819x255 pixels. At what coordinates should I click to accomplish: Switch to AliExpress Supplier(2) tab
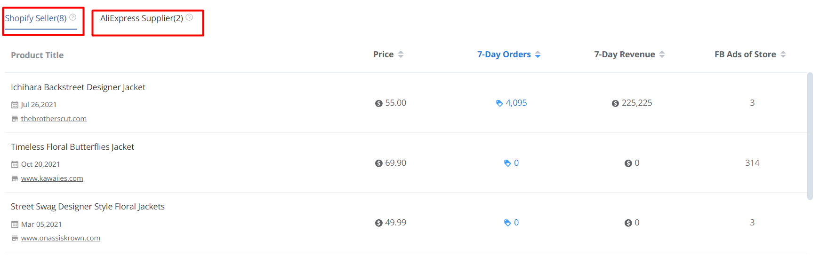click(142, 18)
